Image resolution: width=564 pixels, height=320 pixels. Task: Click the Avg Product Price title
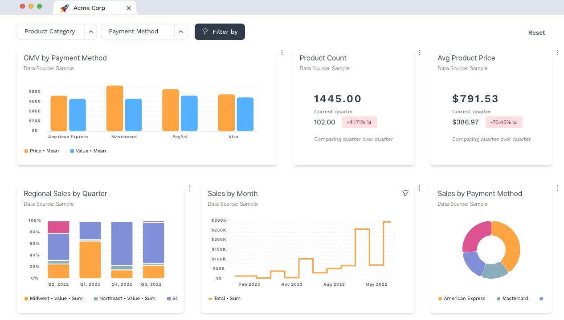click(x=466, y=58)
